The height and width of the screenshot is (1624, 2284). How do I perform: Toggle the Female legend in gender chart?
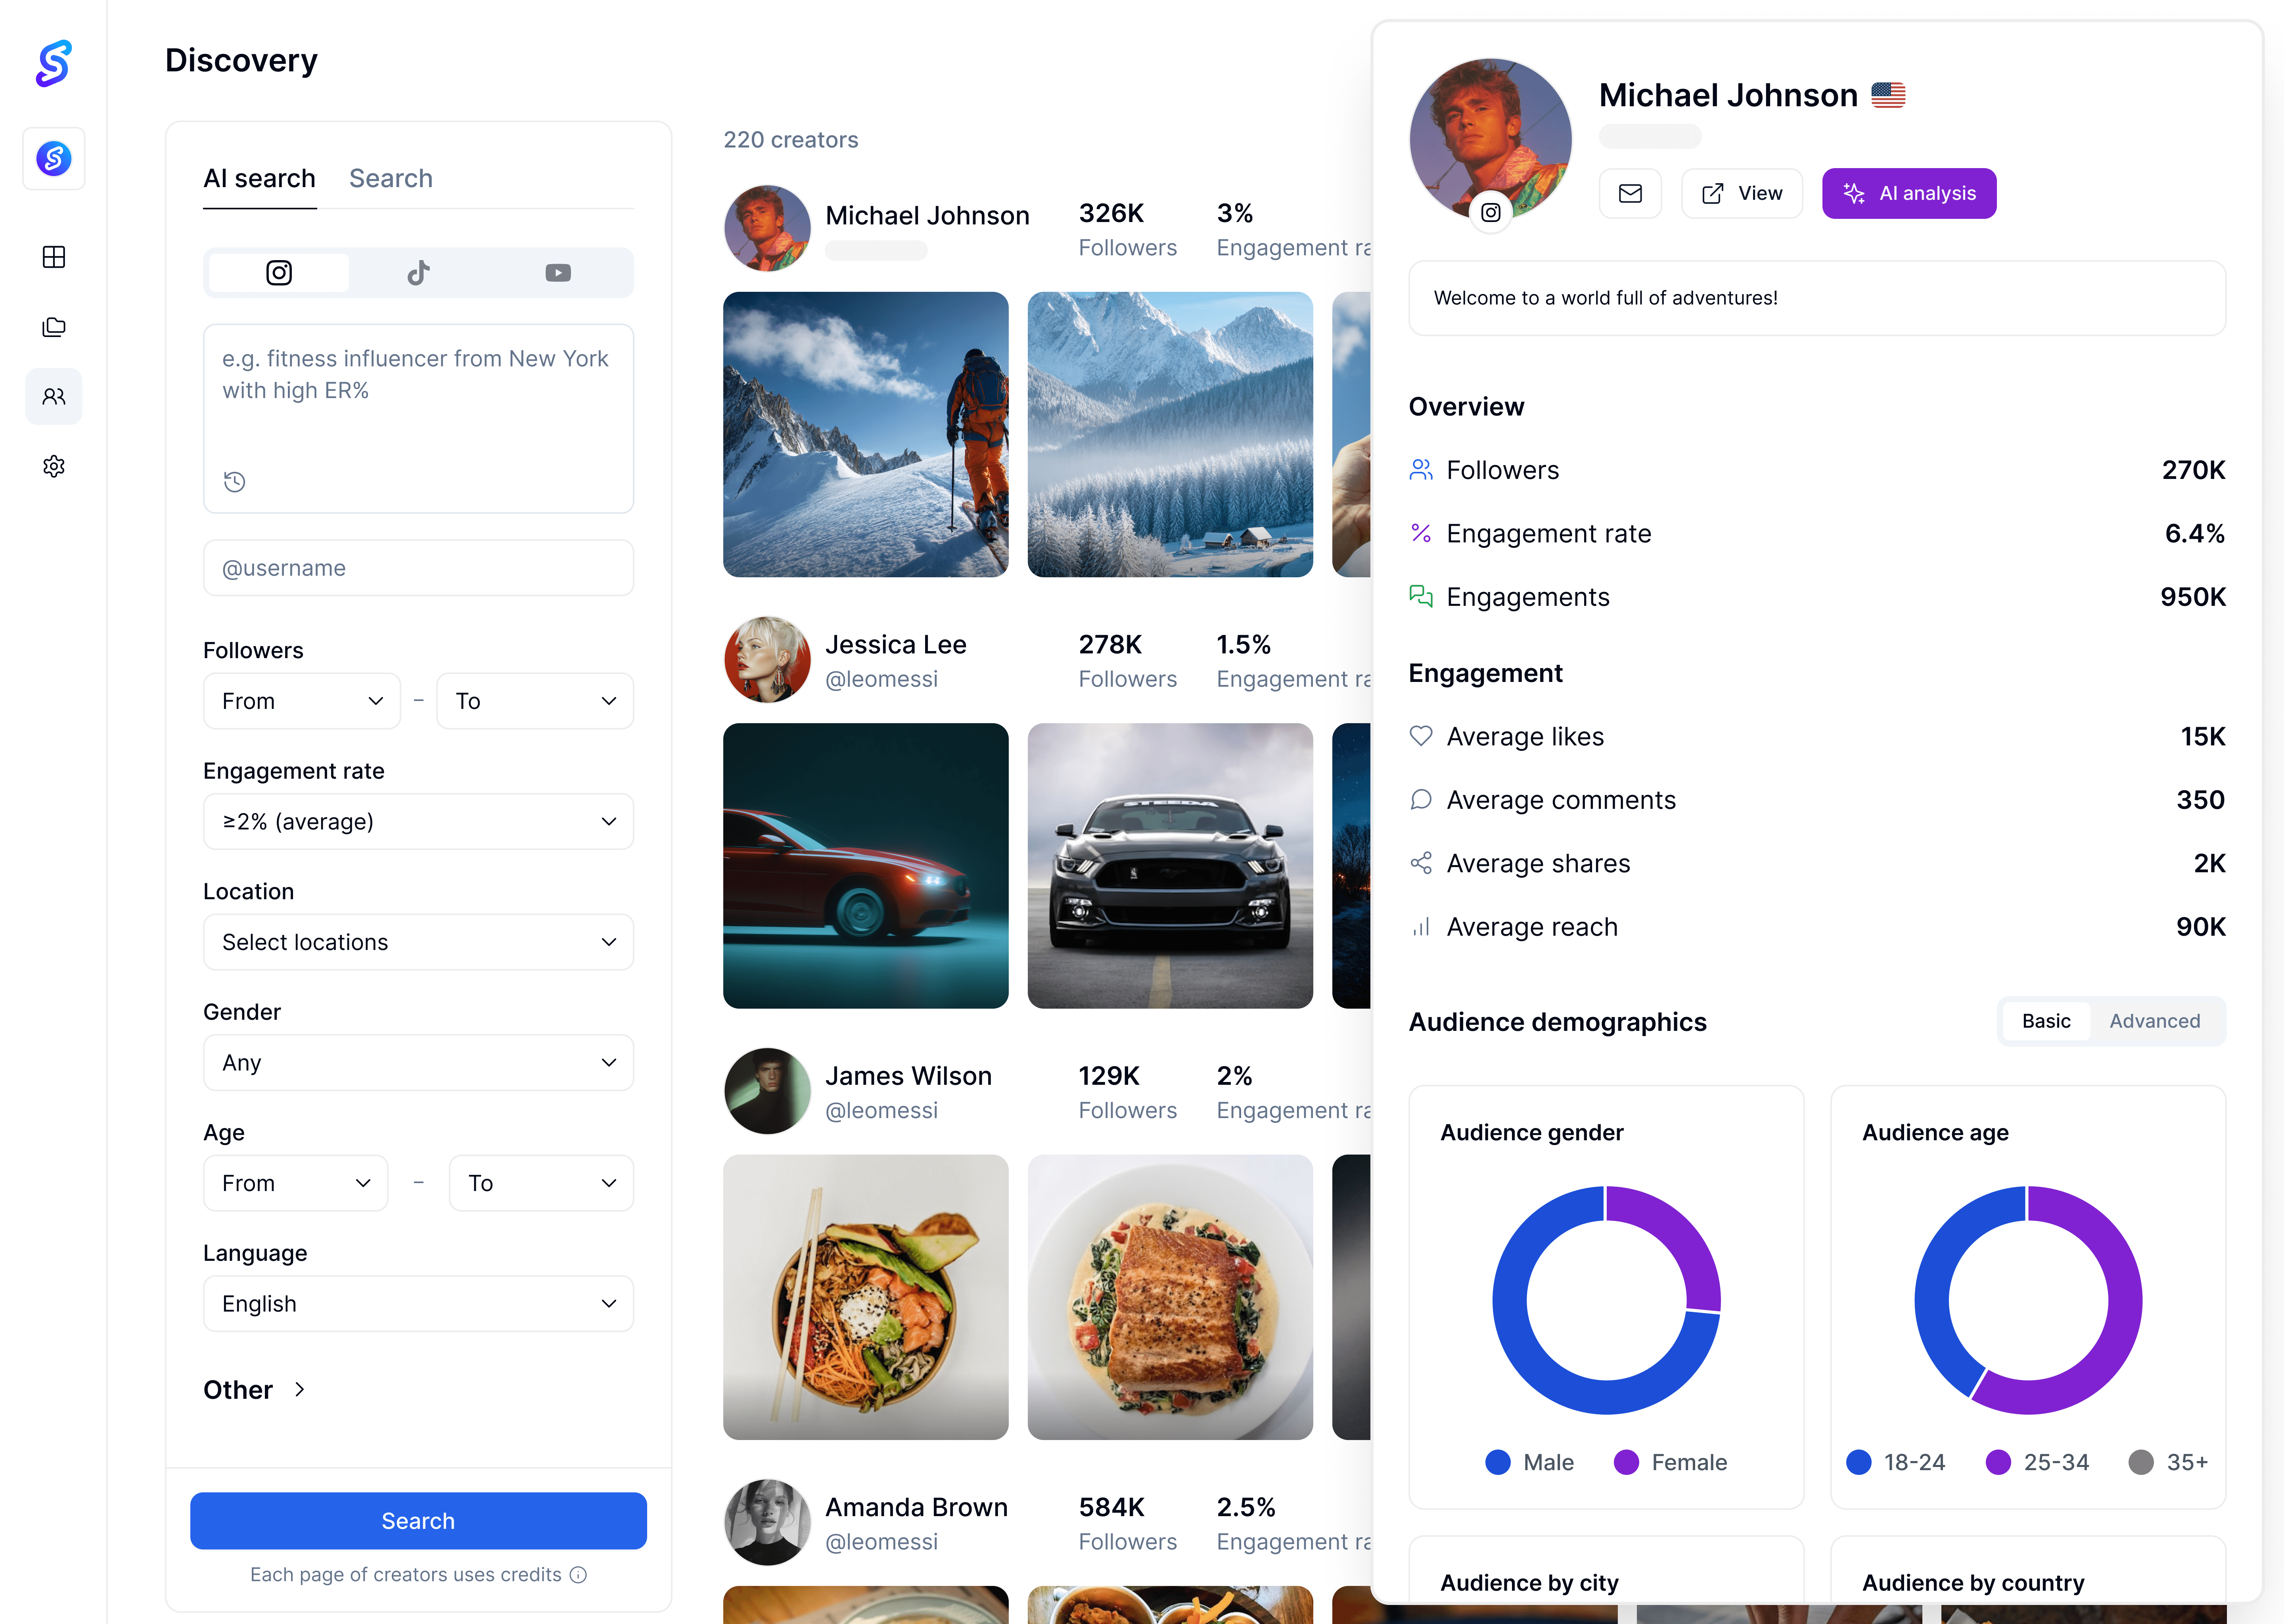coord(1670,1462)
